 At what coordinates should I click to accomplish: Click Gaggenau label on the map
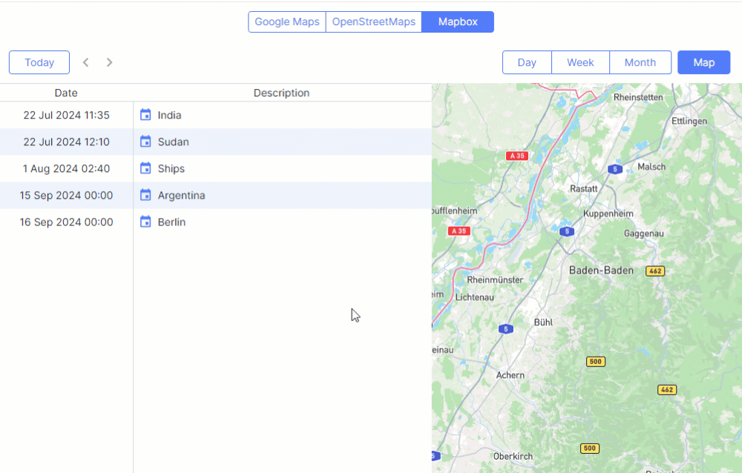tap(643, 234)
